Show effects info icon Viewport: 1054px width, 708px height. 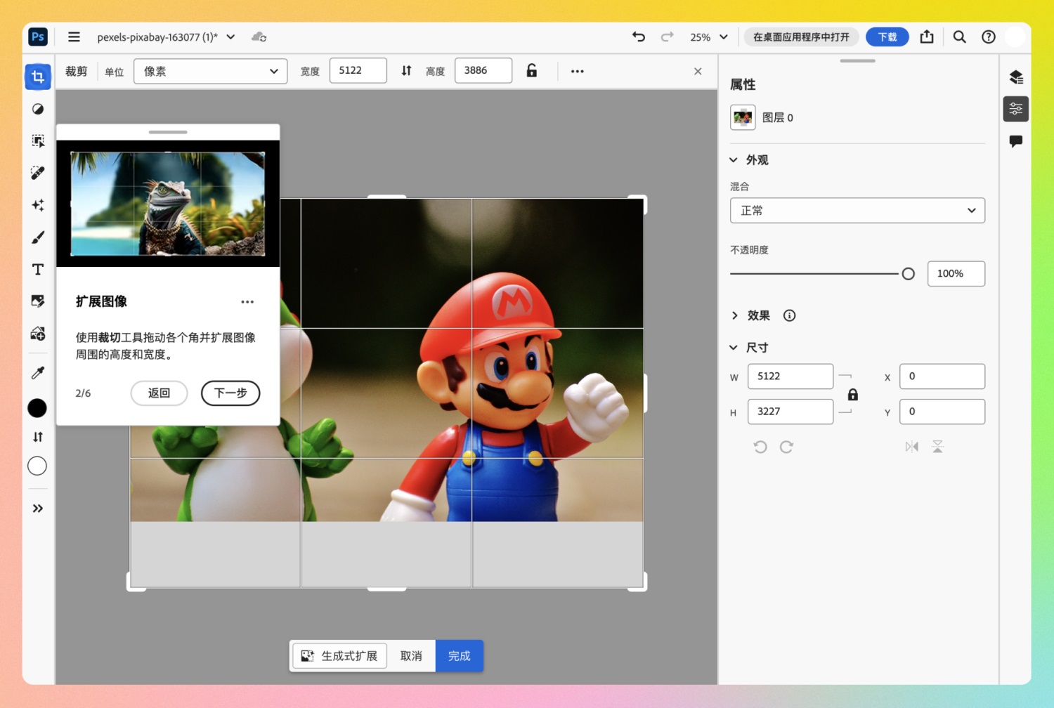(x=790, y=315)
